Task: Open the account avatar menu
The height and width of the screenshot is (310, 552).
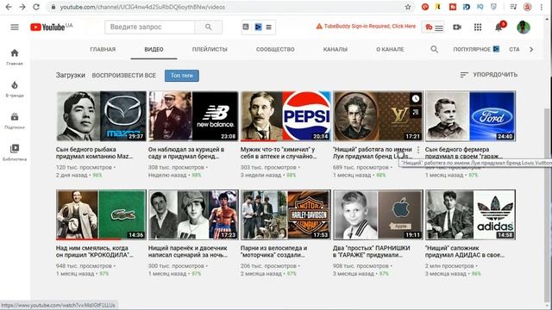Action: (524, 27)
